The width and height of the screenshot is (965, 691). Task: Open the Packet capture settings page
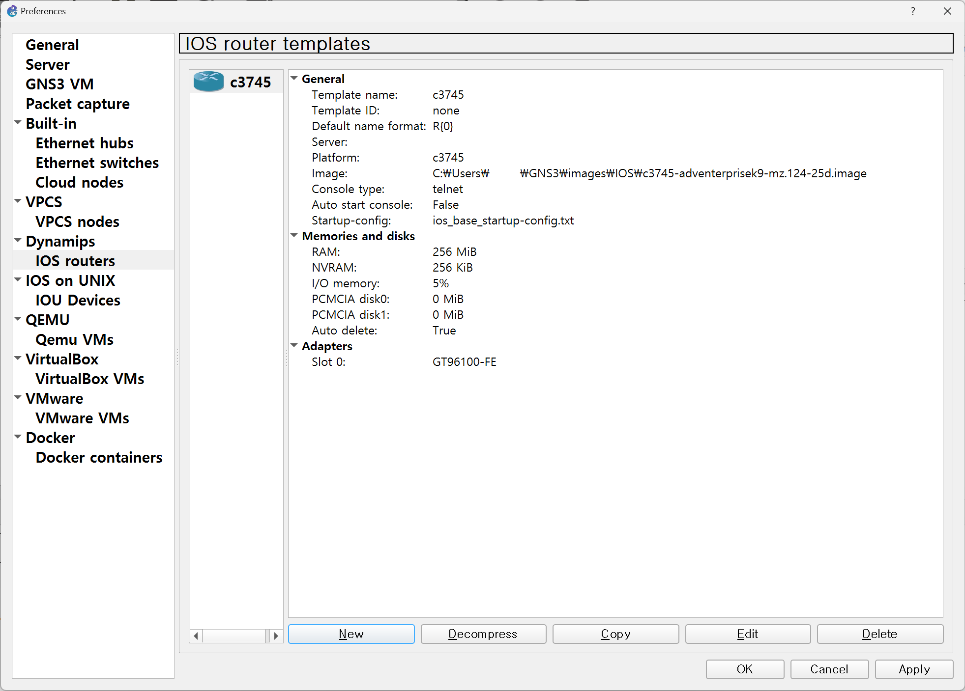pyautogui.click(x=78, y=104)
